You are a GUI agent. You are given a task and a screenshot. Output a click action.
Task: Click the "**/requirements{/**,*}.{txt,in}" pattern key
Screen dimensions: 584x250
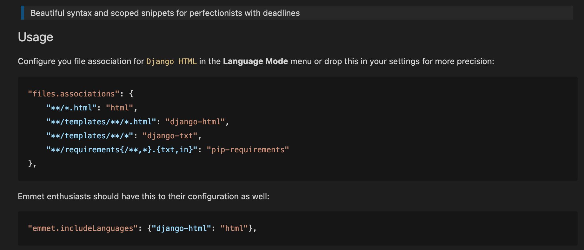coord(122,150)
